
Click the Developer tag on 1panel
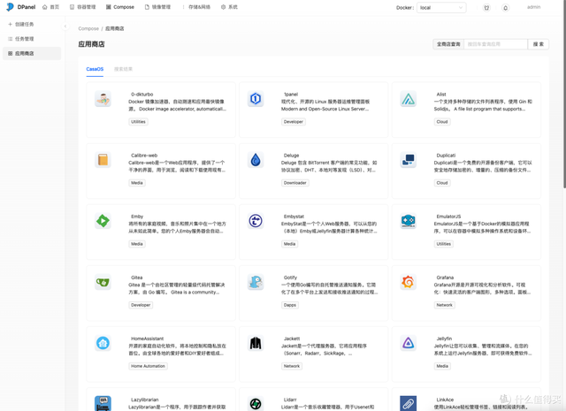pos(293,122)
